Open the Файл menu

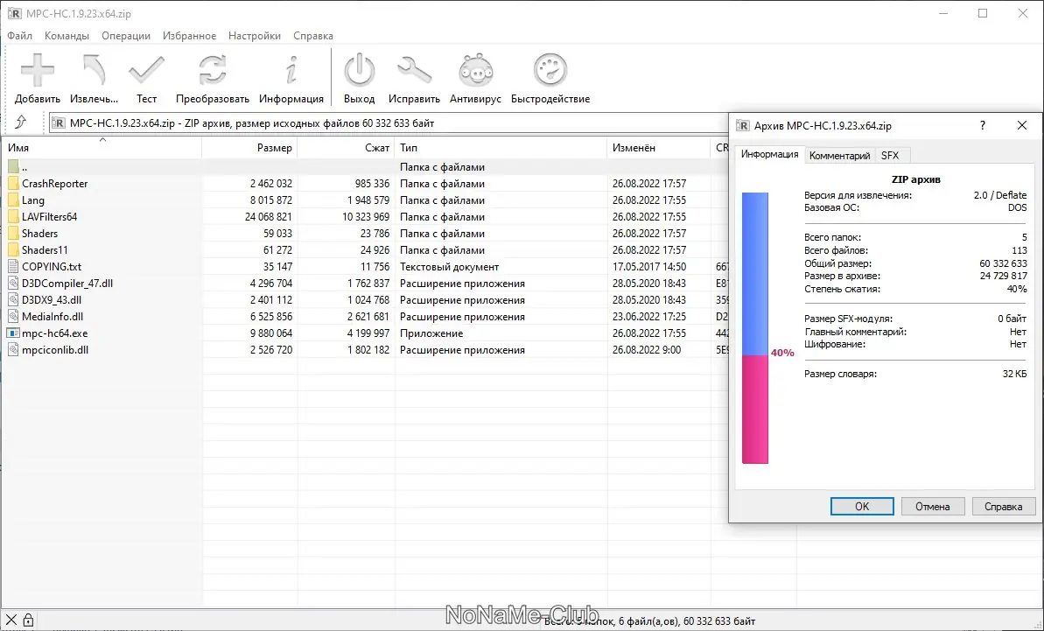click(20, 36)
